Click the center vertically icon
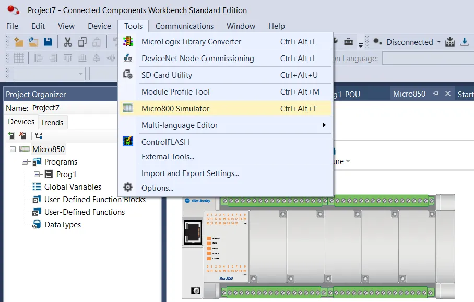474x302 pixels. coord(97,57)
